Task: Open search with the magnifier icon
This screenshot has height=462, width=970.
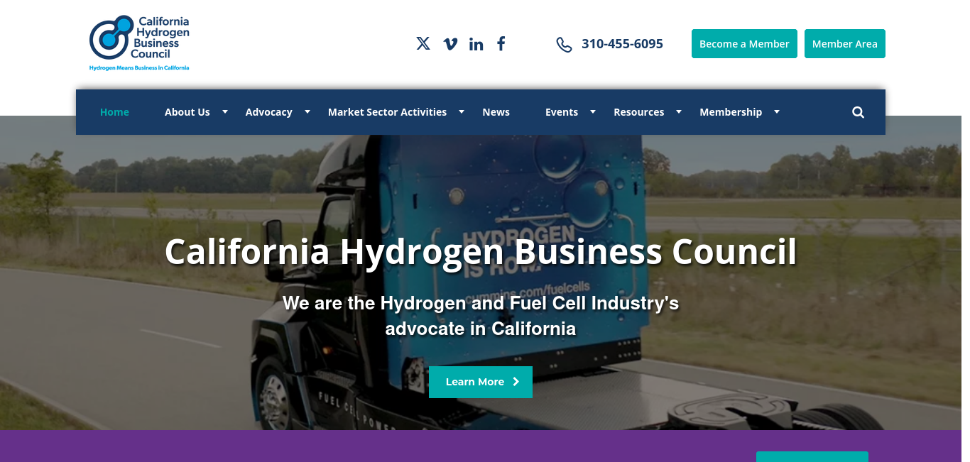Action: point(858,112)
